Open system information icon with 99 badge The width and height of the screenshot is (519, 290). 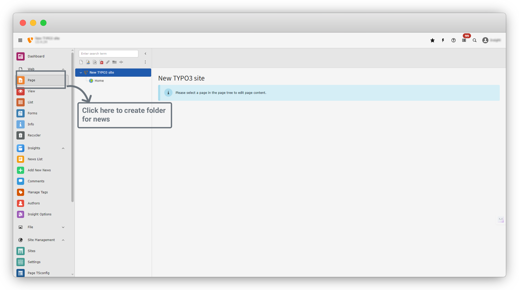[x=464, y=40]
